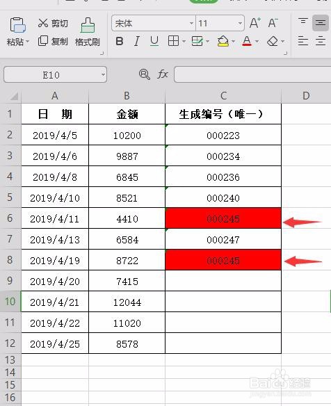Click cell with amount 10200

[x=127, y=135]
